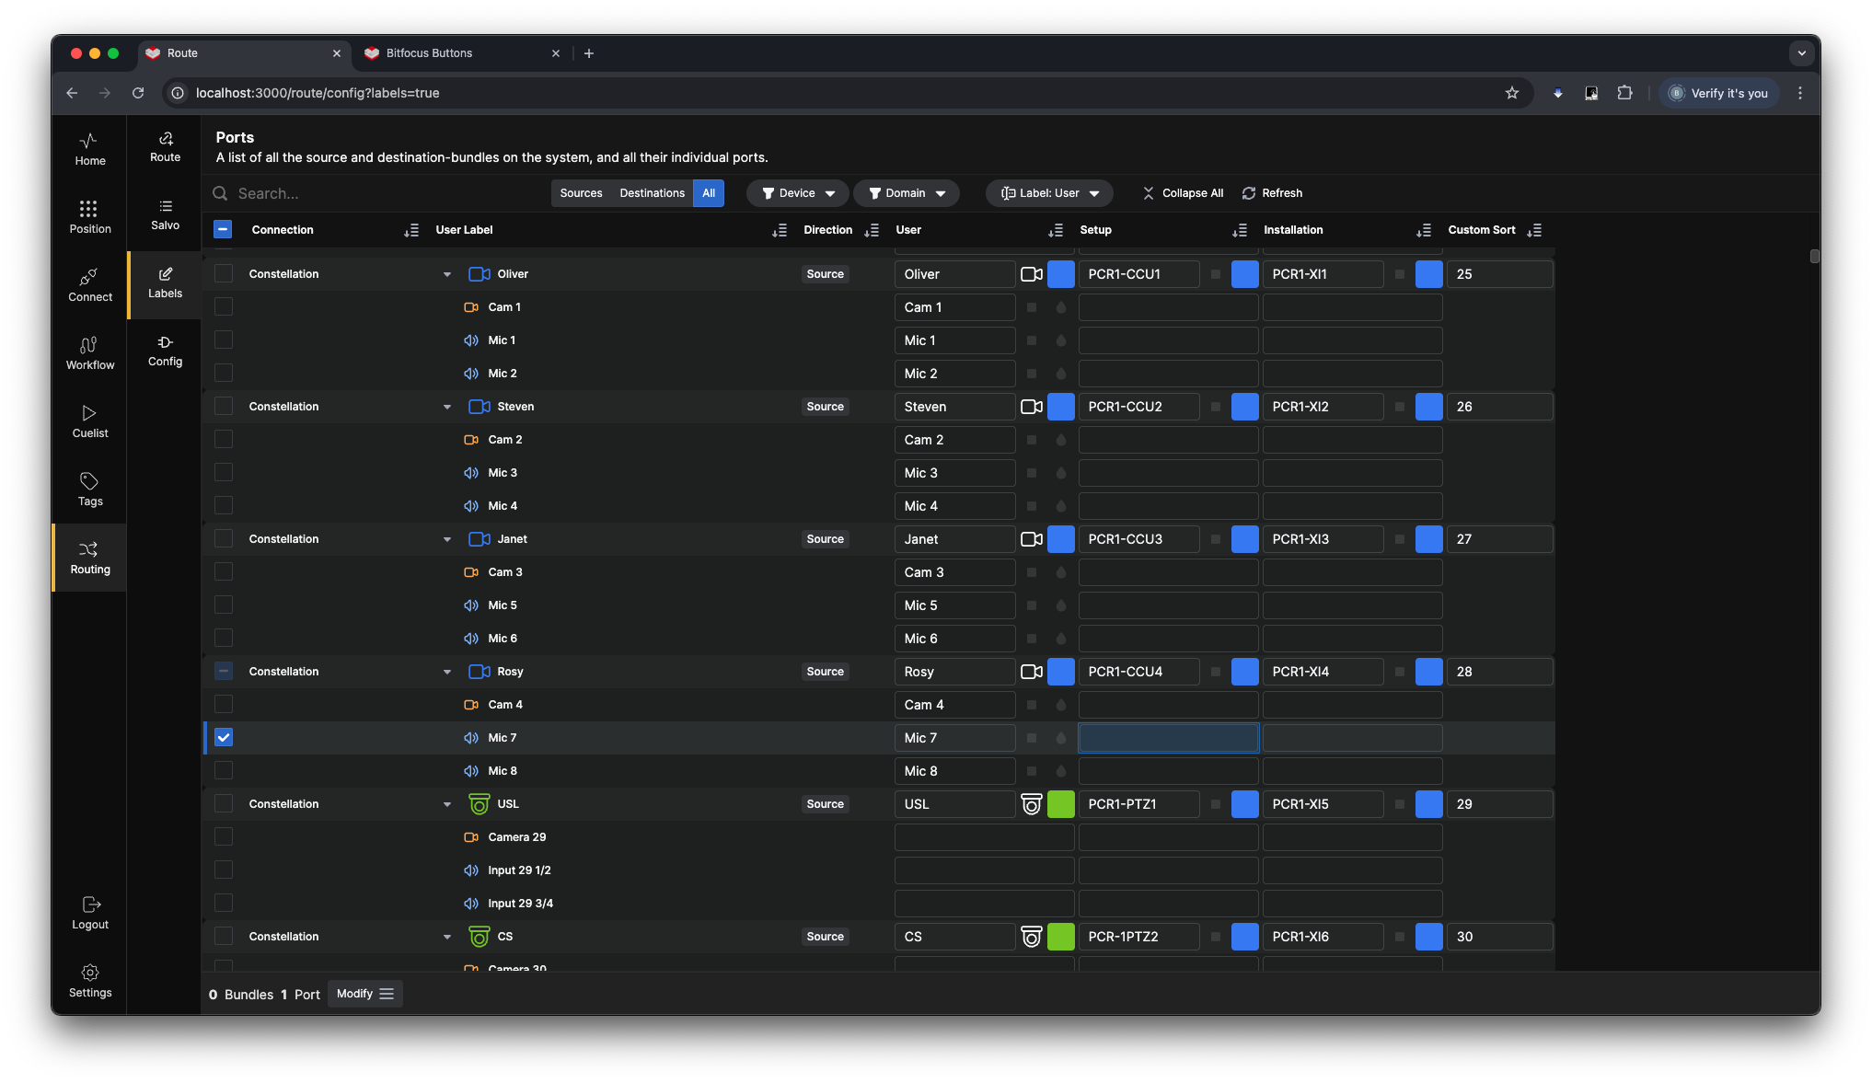Screen dimensions: 1872x1083
Task: Switch to the Destinations filter tab
Action: coord(652,193)
